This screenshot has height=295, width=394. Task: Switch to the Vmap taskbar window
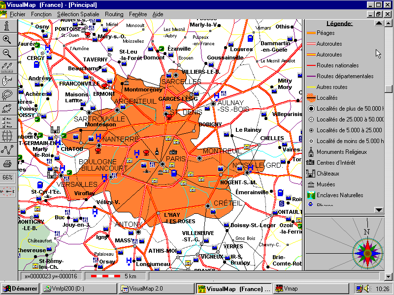click(310, 289)
